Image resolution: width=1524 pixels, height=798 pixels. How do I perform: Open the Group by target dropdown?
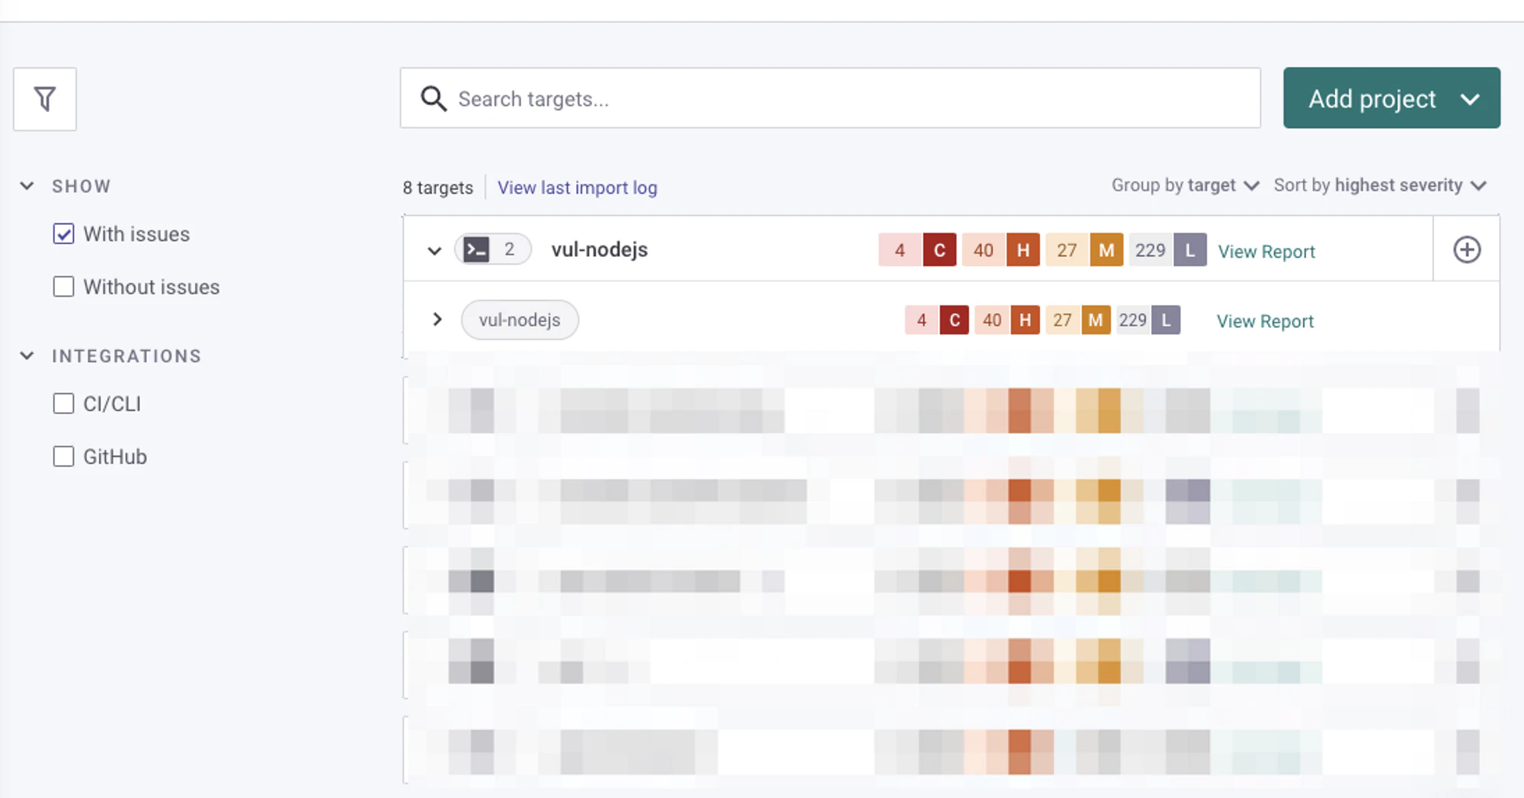pos(1185,185)
